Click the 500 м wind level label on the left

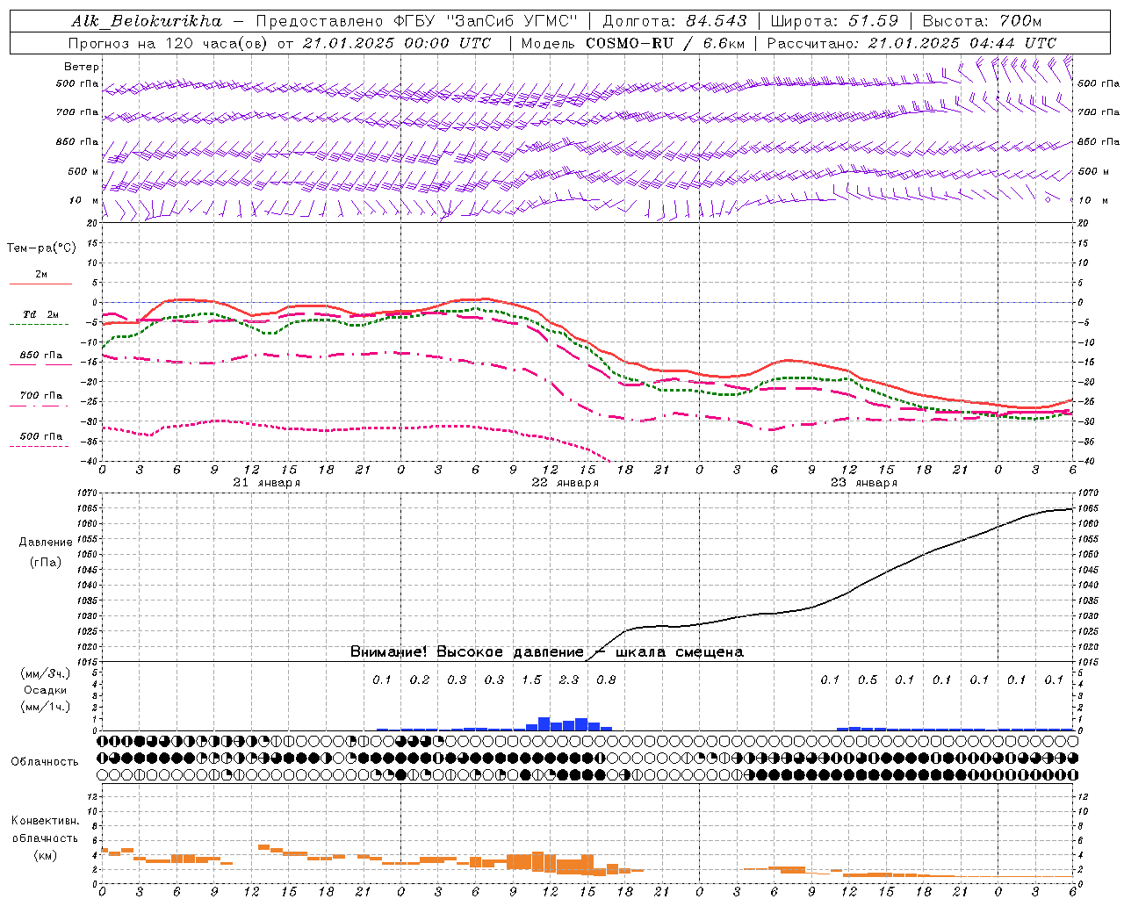(83, 172)
